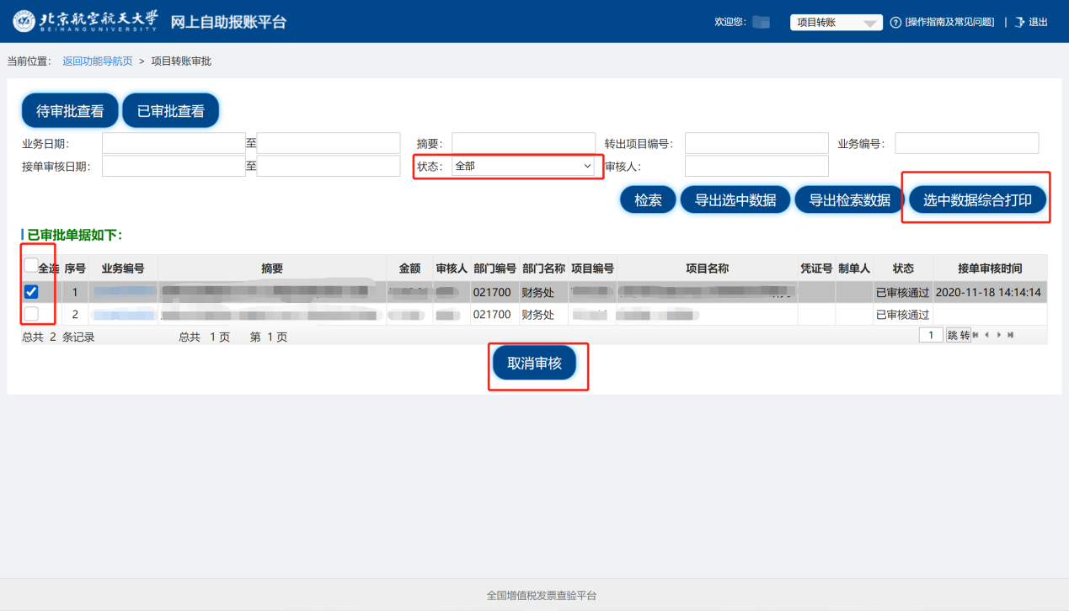Open the 状态 status dropdown
1069x611 pixels.
523,166
